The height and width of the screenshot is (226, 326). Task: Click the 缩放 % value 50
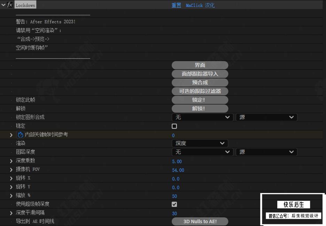tap(174, 196)
